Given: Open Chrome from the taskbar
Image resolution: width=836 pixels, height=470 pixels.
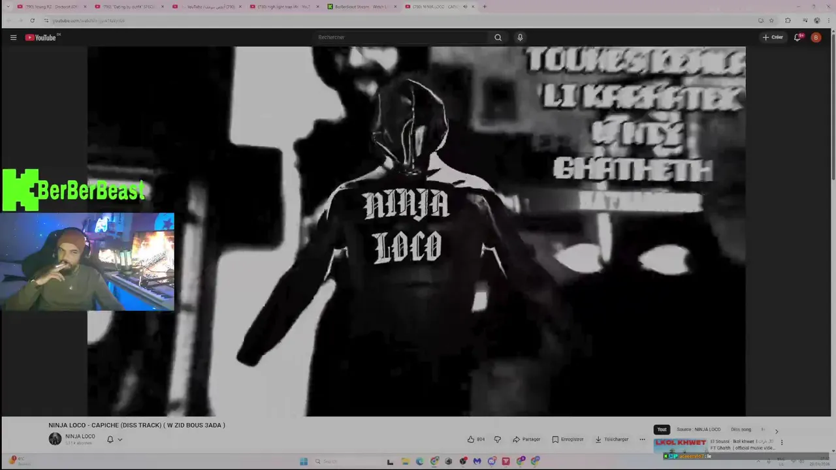Looking at the screenshot, I should click(x=434, y=462).
